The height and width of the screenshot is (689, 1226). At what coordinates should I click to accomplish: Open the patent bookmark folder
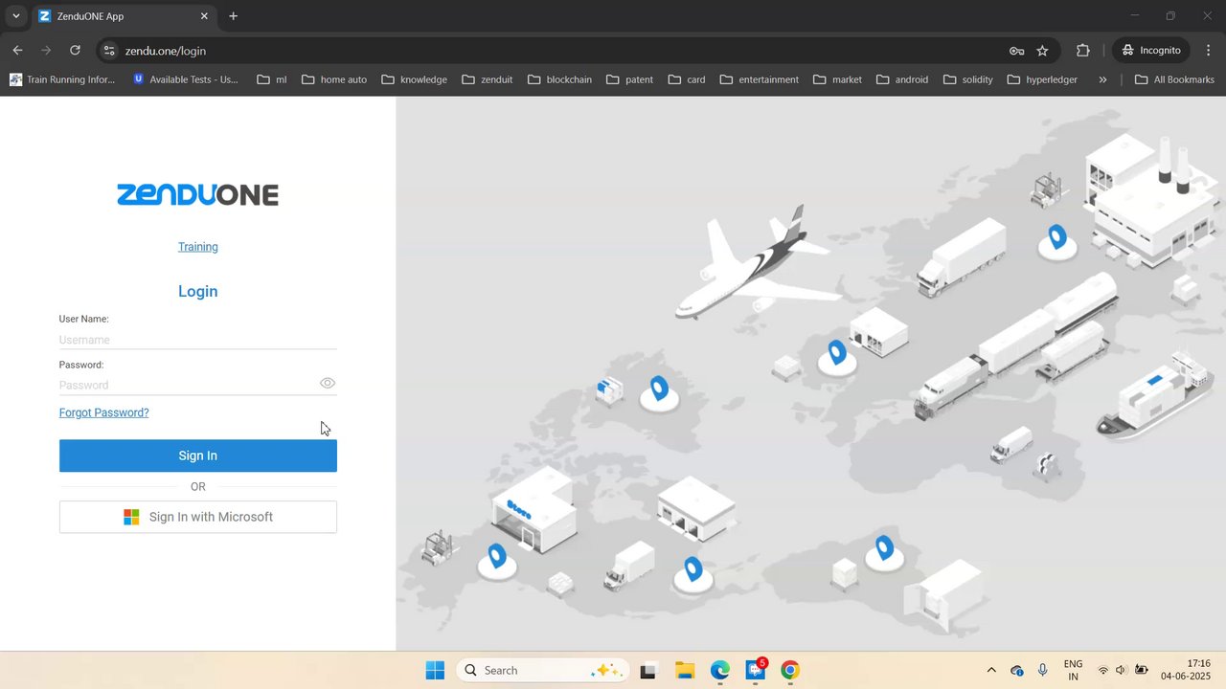coord(629,79)
